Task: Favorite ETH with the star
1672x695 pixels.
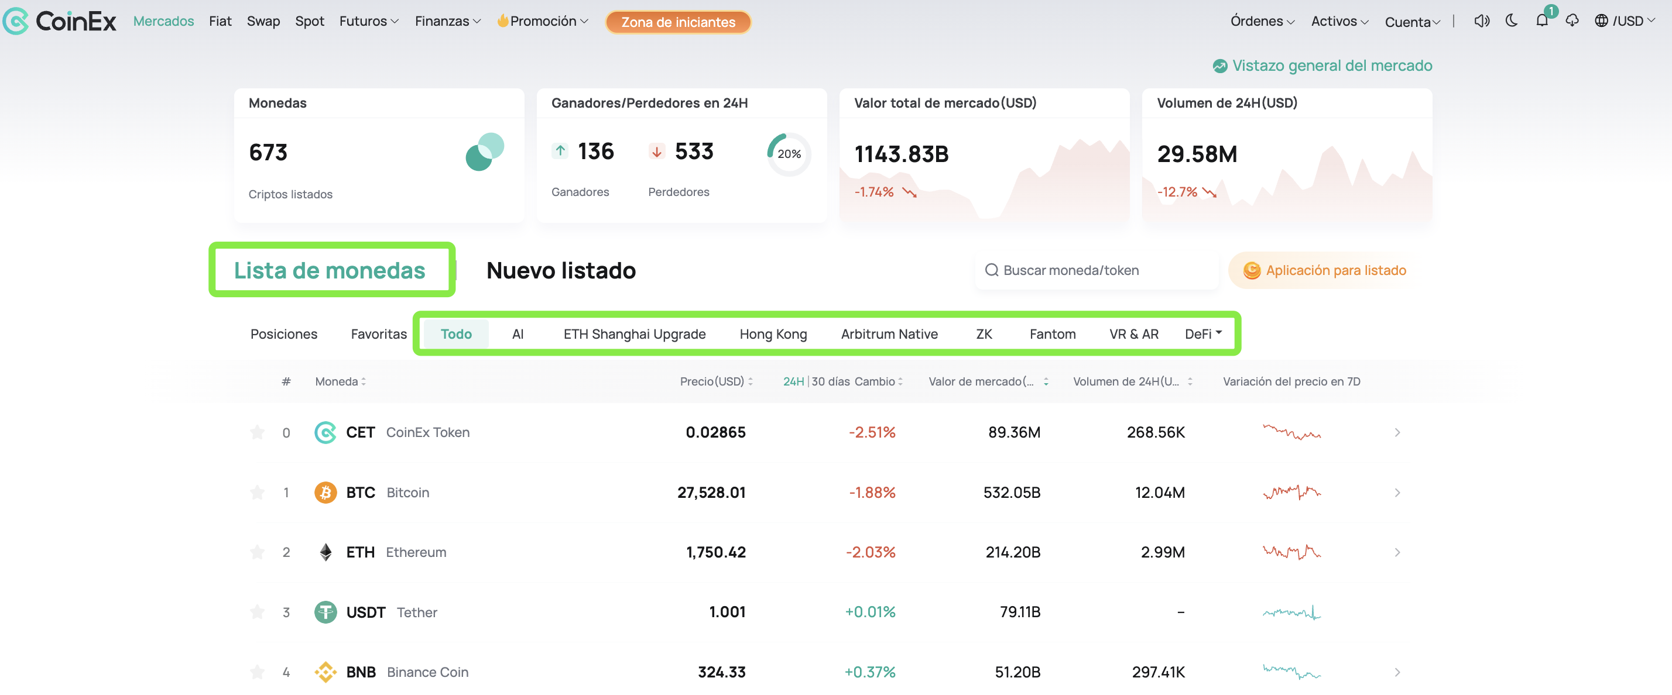Action: pyautogui.click(x=257, y=552)
